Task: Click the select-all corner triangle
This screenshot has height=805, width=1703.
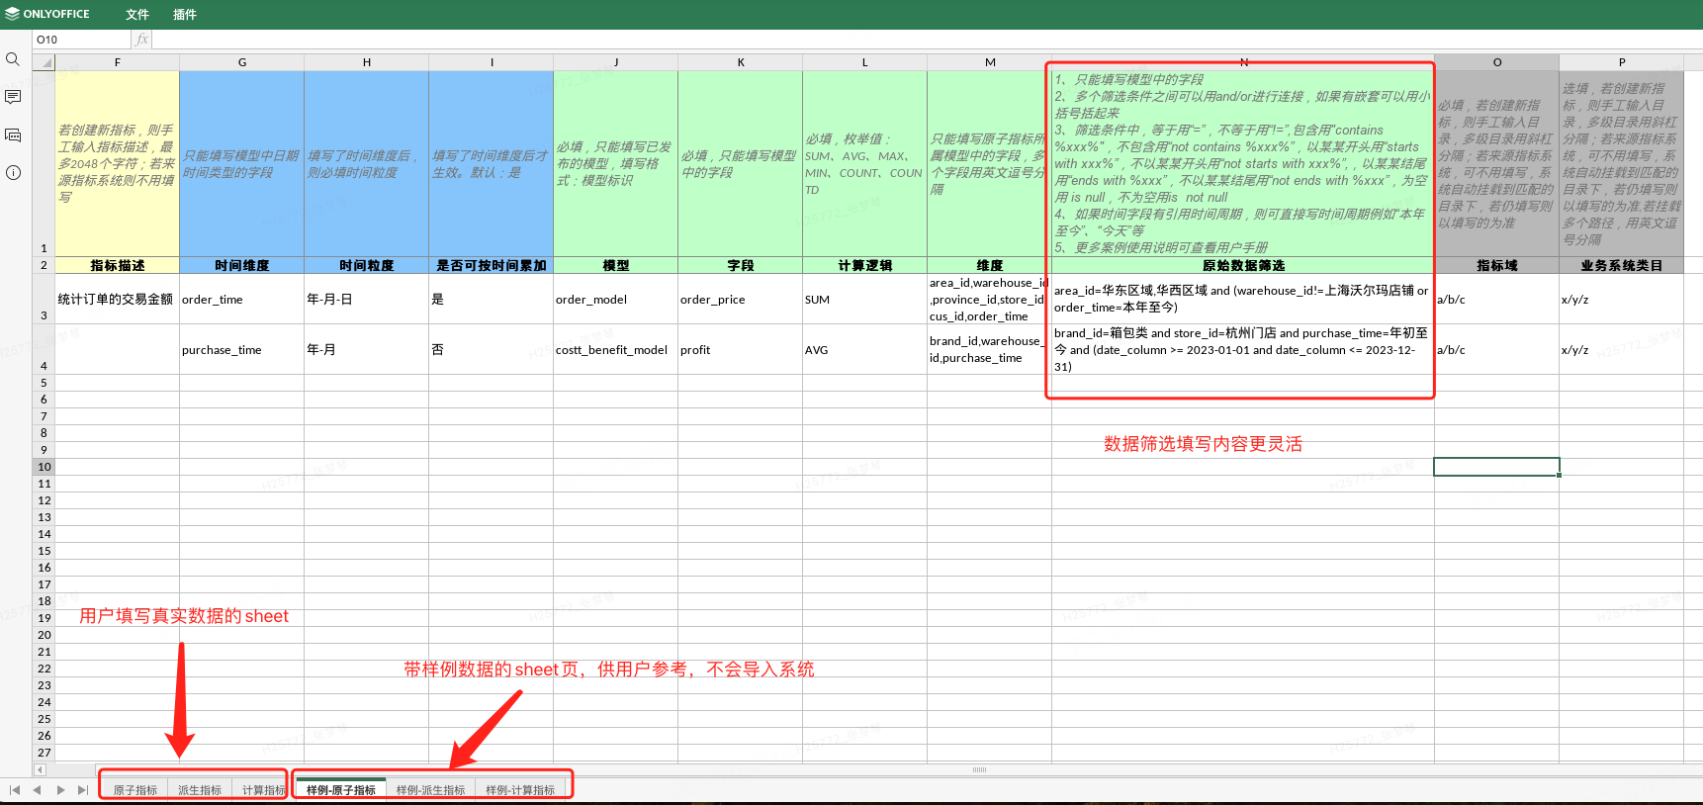Action: (x=44, y=62)
